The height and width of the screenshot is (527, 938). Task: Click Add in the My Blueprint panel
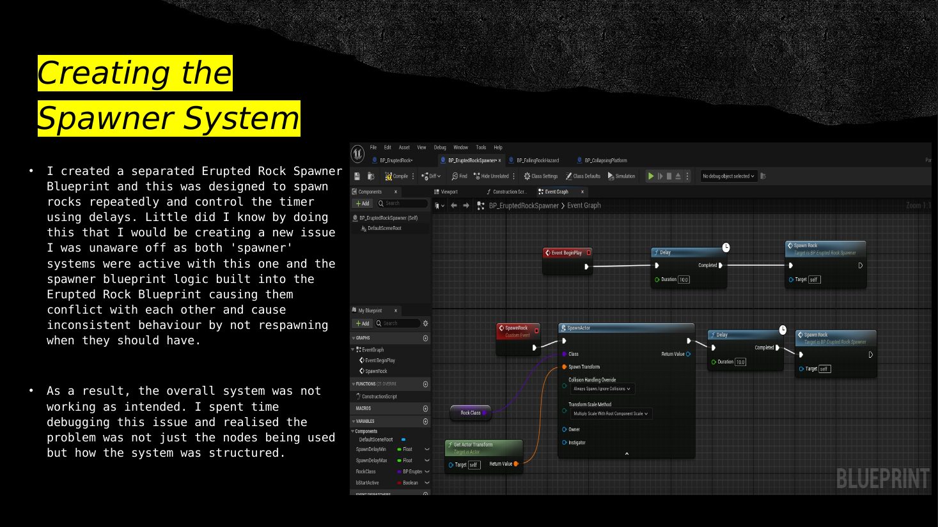363,323
